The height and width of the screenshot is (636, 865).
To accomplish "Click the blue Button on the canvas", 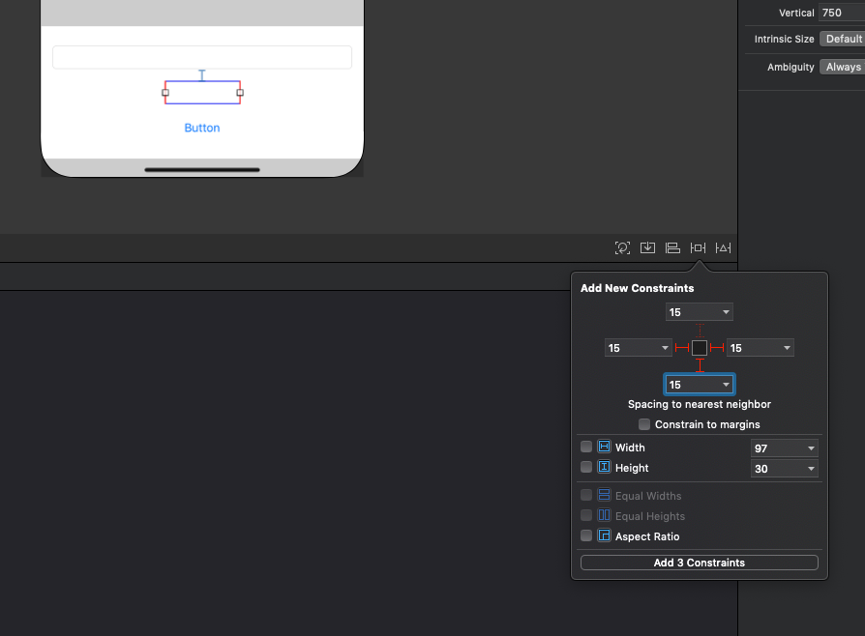I will (202, 128).
